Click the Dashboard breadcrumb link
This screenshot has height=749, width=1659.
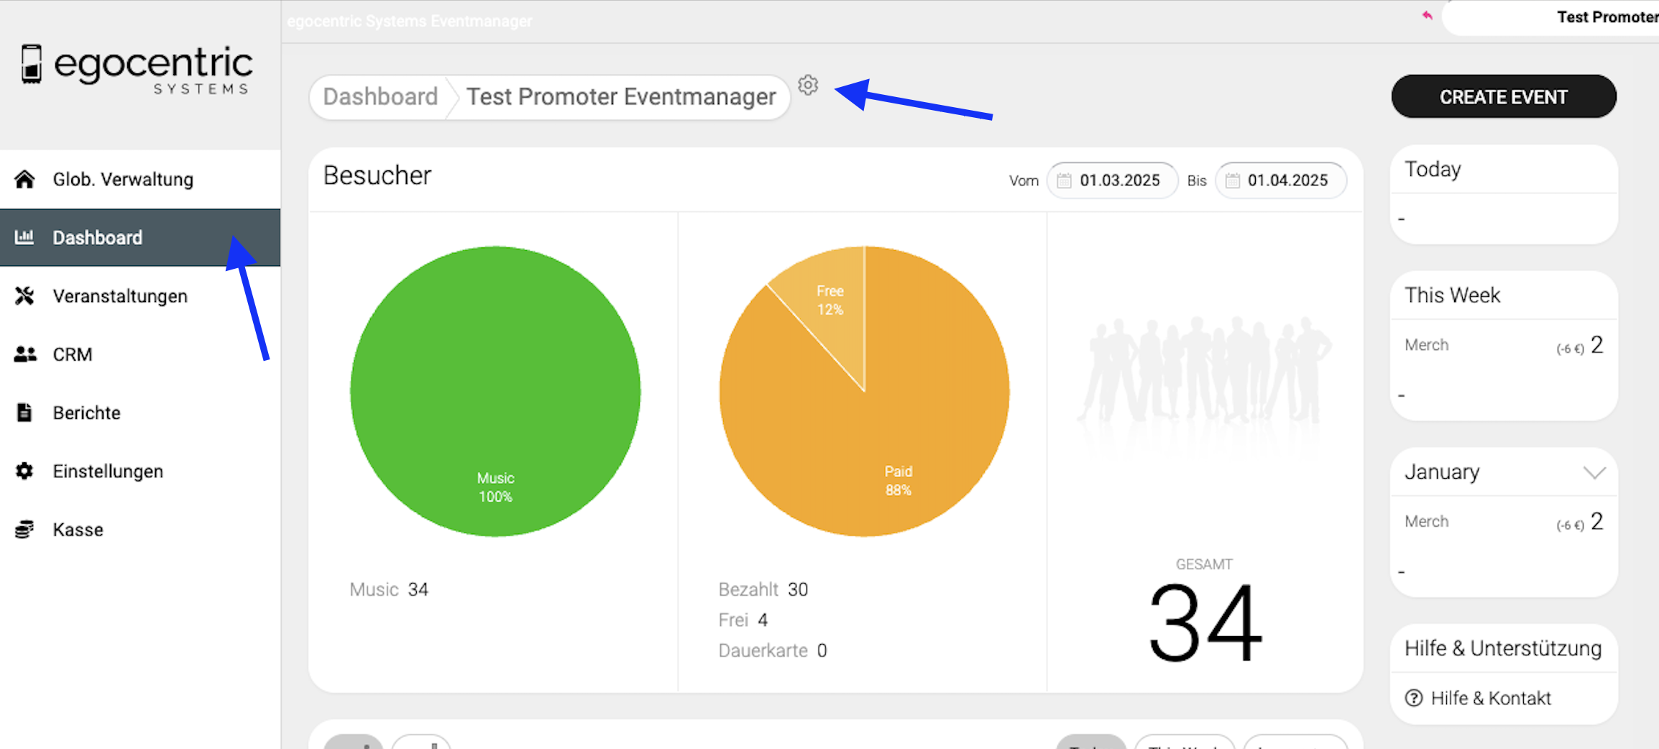(380, 97)
